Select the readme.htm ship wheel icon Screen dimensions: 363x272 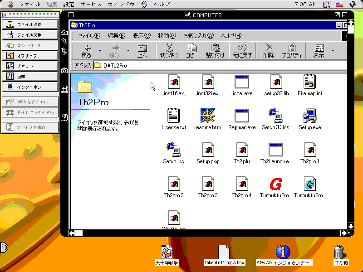(208, 116)
